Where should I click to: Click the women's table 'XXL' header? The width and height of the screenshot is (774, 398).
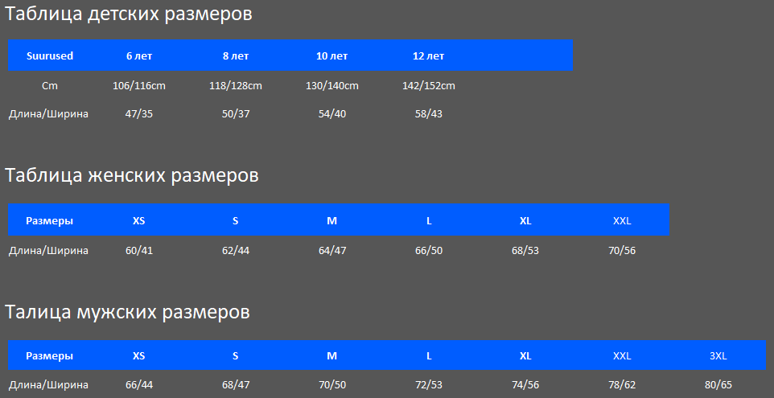[622, 221]
